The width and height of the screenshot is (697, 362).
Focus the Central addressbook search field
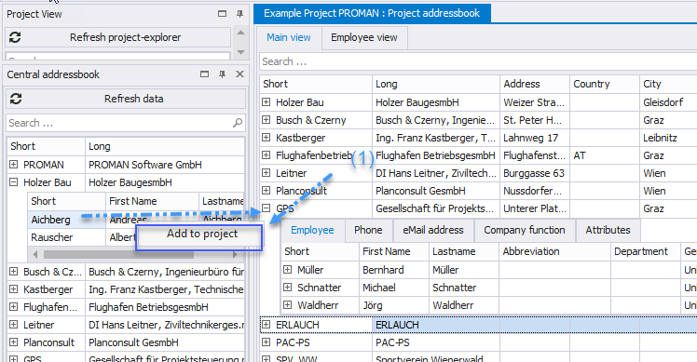(126, 123)
